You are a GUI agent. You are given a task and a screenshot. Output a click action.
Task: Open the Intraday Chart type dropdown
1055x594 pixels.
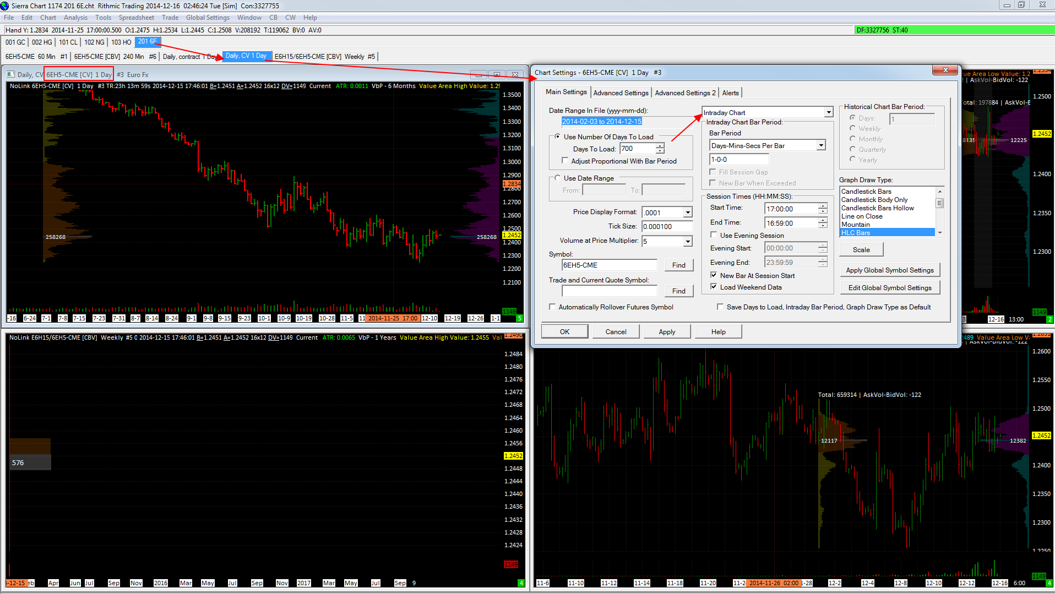[828, 112]
